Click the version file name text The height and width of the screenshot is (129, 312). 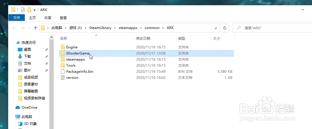click(x=72, y=78)
